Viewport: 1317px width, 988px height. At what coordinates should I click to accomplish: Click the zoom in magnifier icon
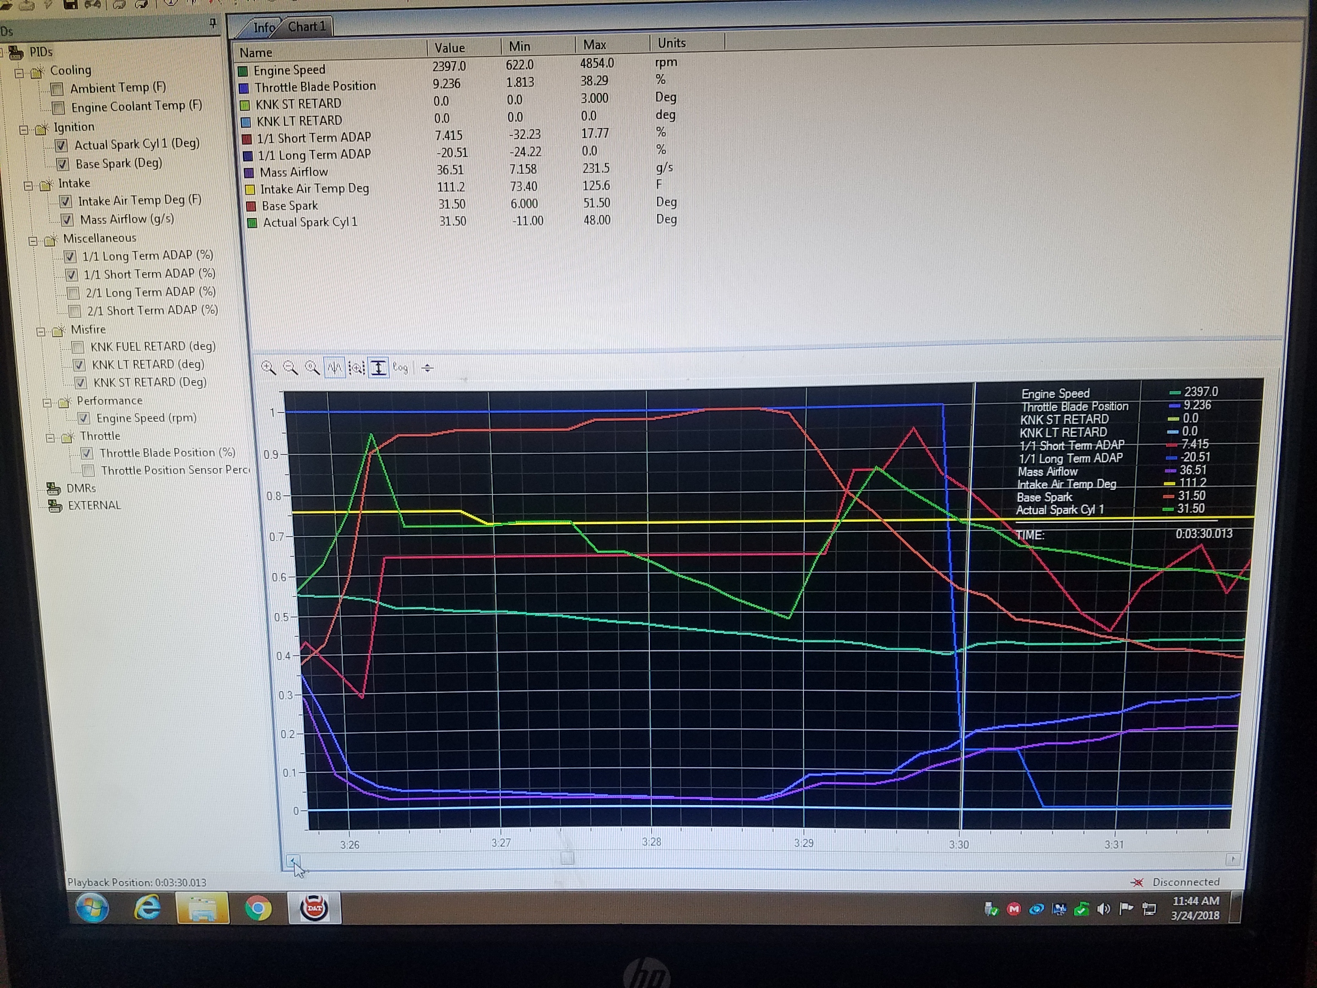pos(268,368)
